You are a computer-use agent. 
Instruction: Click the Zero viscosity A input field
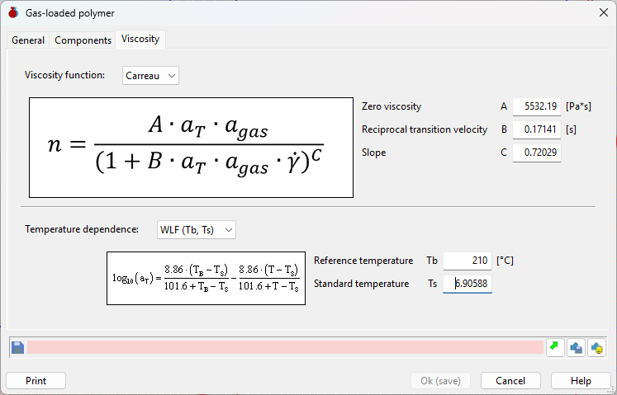(537, 106)
